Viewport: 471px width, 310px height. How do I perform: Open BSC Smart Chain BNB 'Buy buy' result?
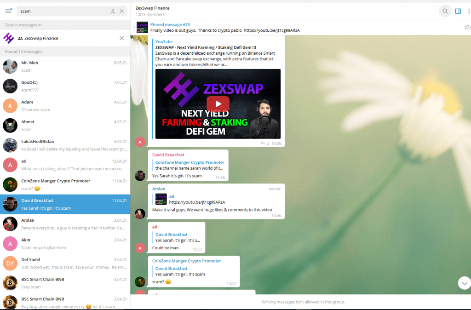[x=65, y=301]
